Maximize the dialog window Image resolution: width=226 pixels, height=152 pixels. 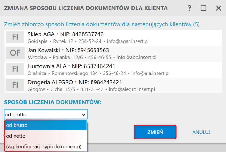pos(203,8)
